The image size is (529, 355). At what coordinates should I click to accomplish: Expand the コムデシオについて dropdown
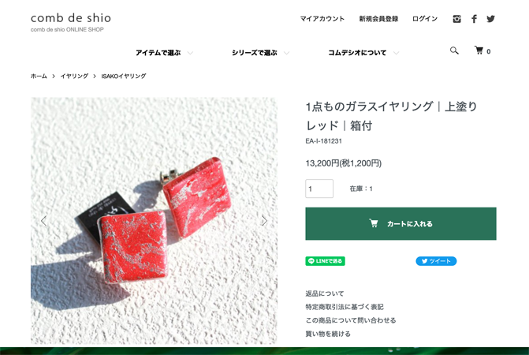pyautogui.click(x=363, y=53)
